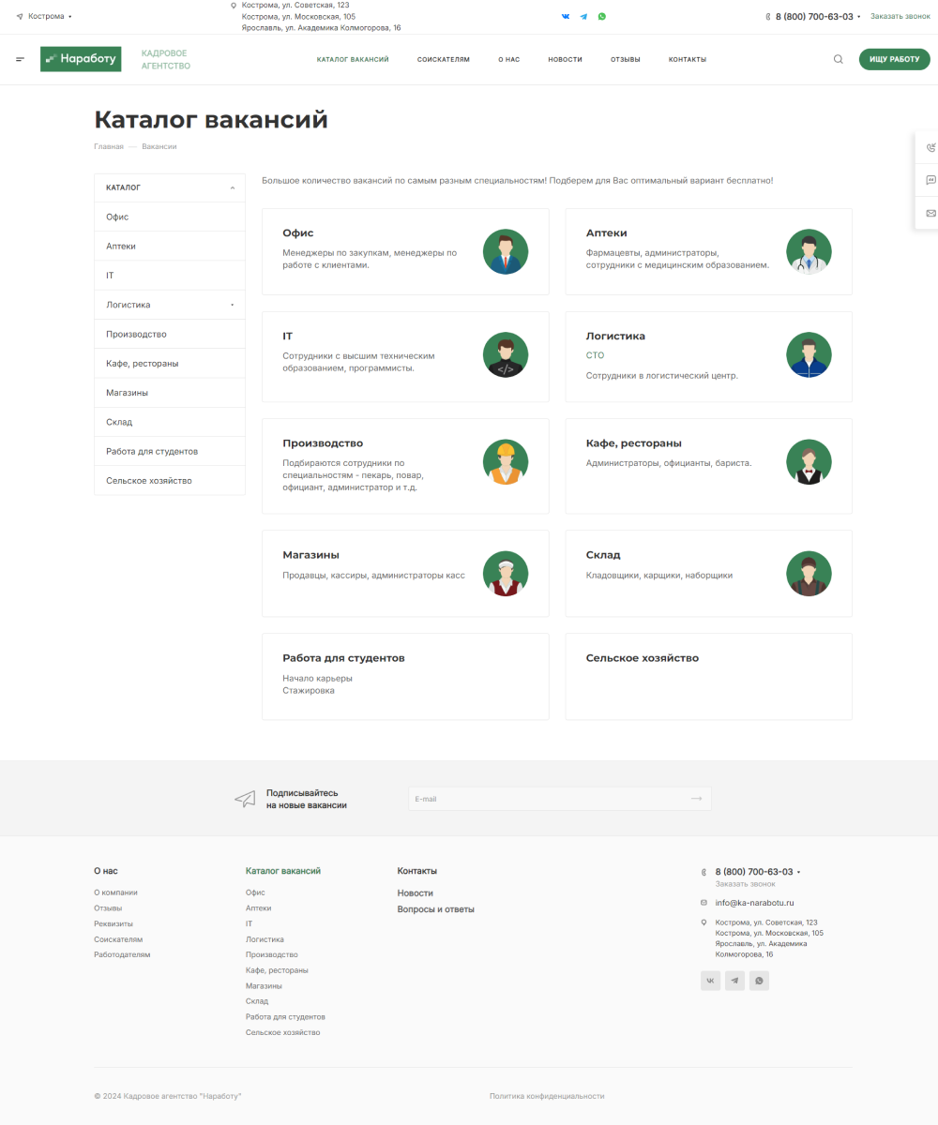Image resolution: width=938 pixels, height=1125 pixels.
Task: Click WhatsApp icon in top header
Action: click(602, 16)
